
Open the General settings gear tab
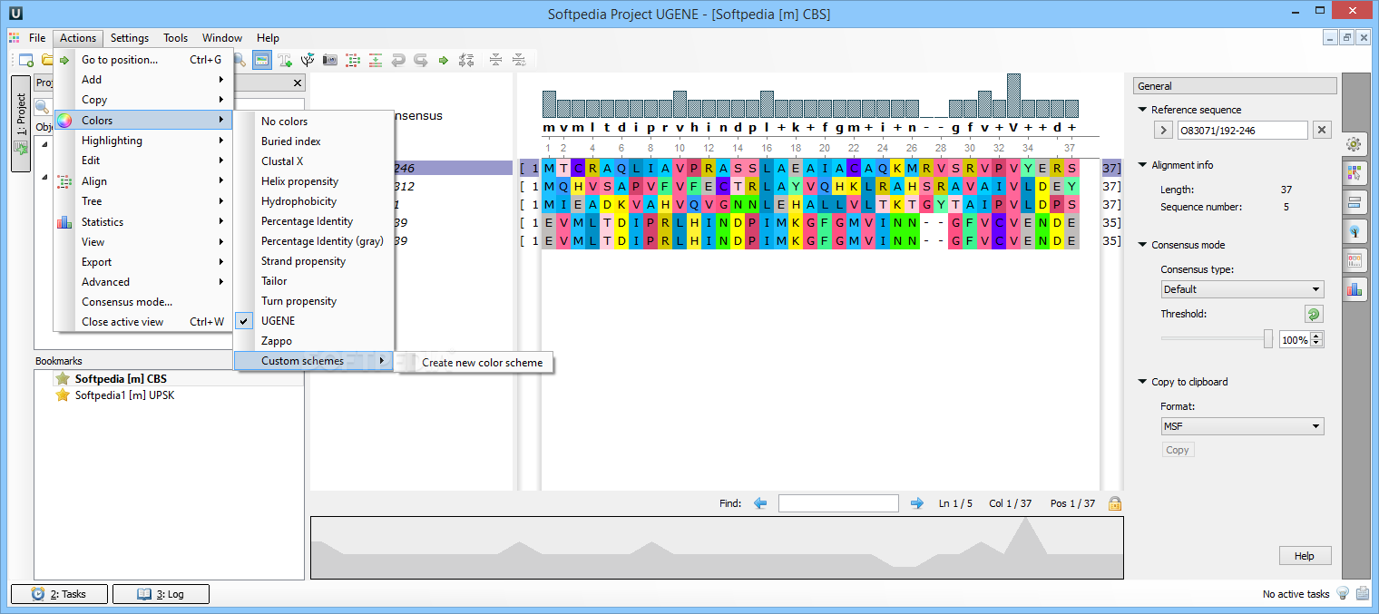pos(1354,143)
